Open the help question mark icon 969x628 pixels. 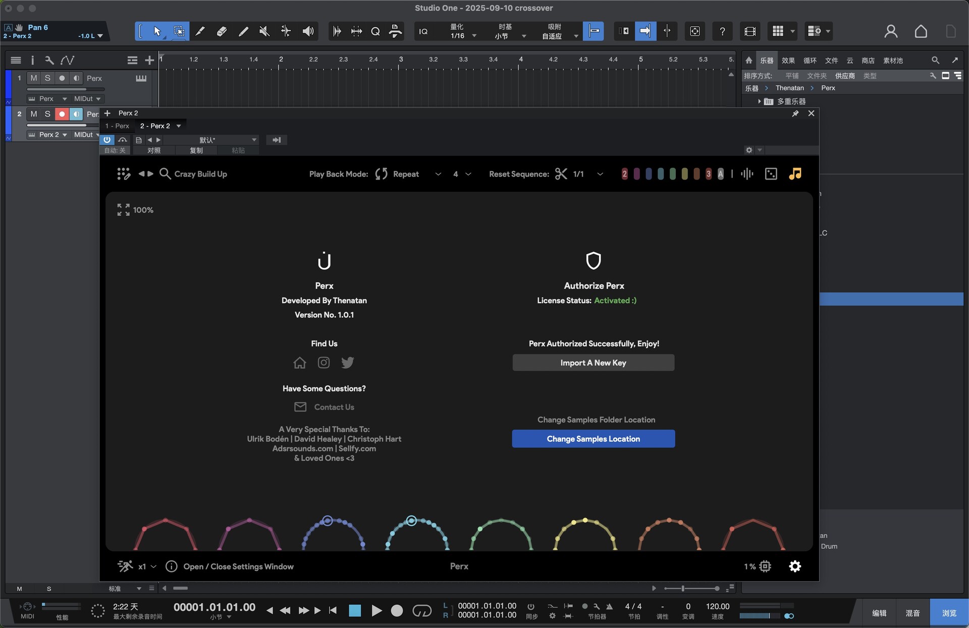click(x=722, y=31)
